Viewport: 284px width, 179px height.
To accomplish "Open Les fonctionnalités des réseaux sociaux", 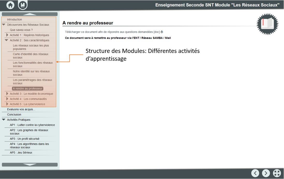I will (x=33, y=64).
